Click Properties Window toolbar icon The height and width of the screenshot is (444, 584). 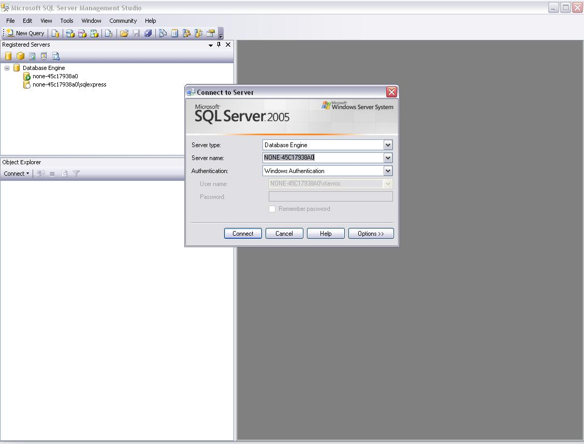click(x=211, y=34)
